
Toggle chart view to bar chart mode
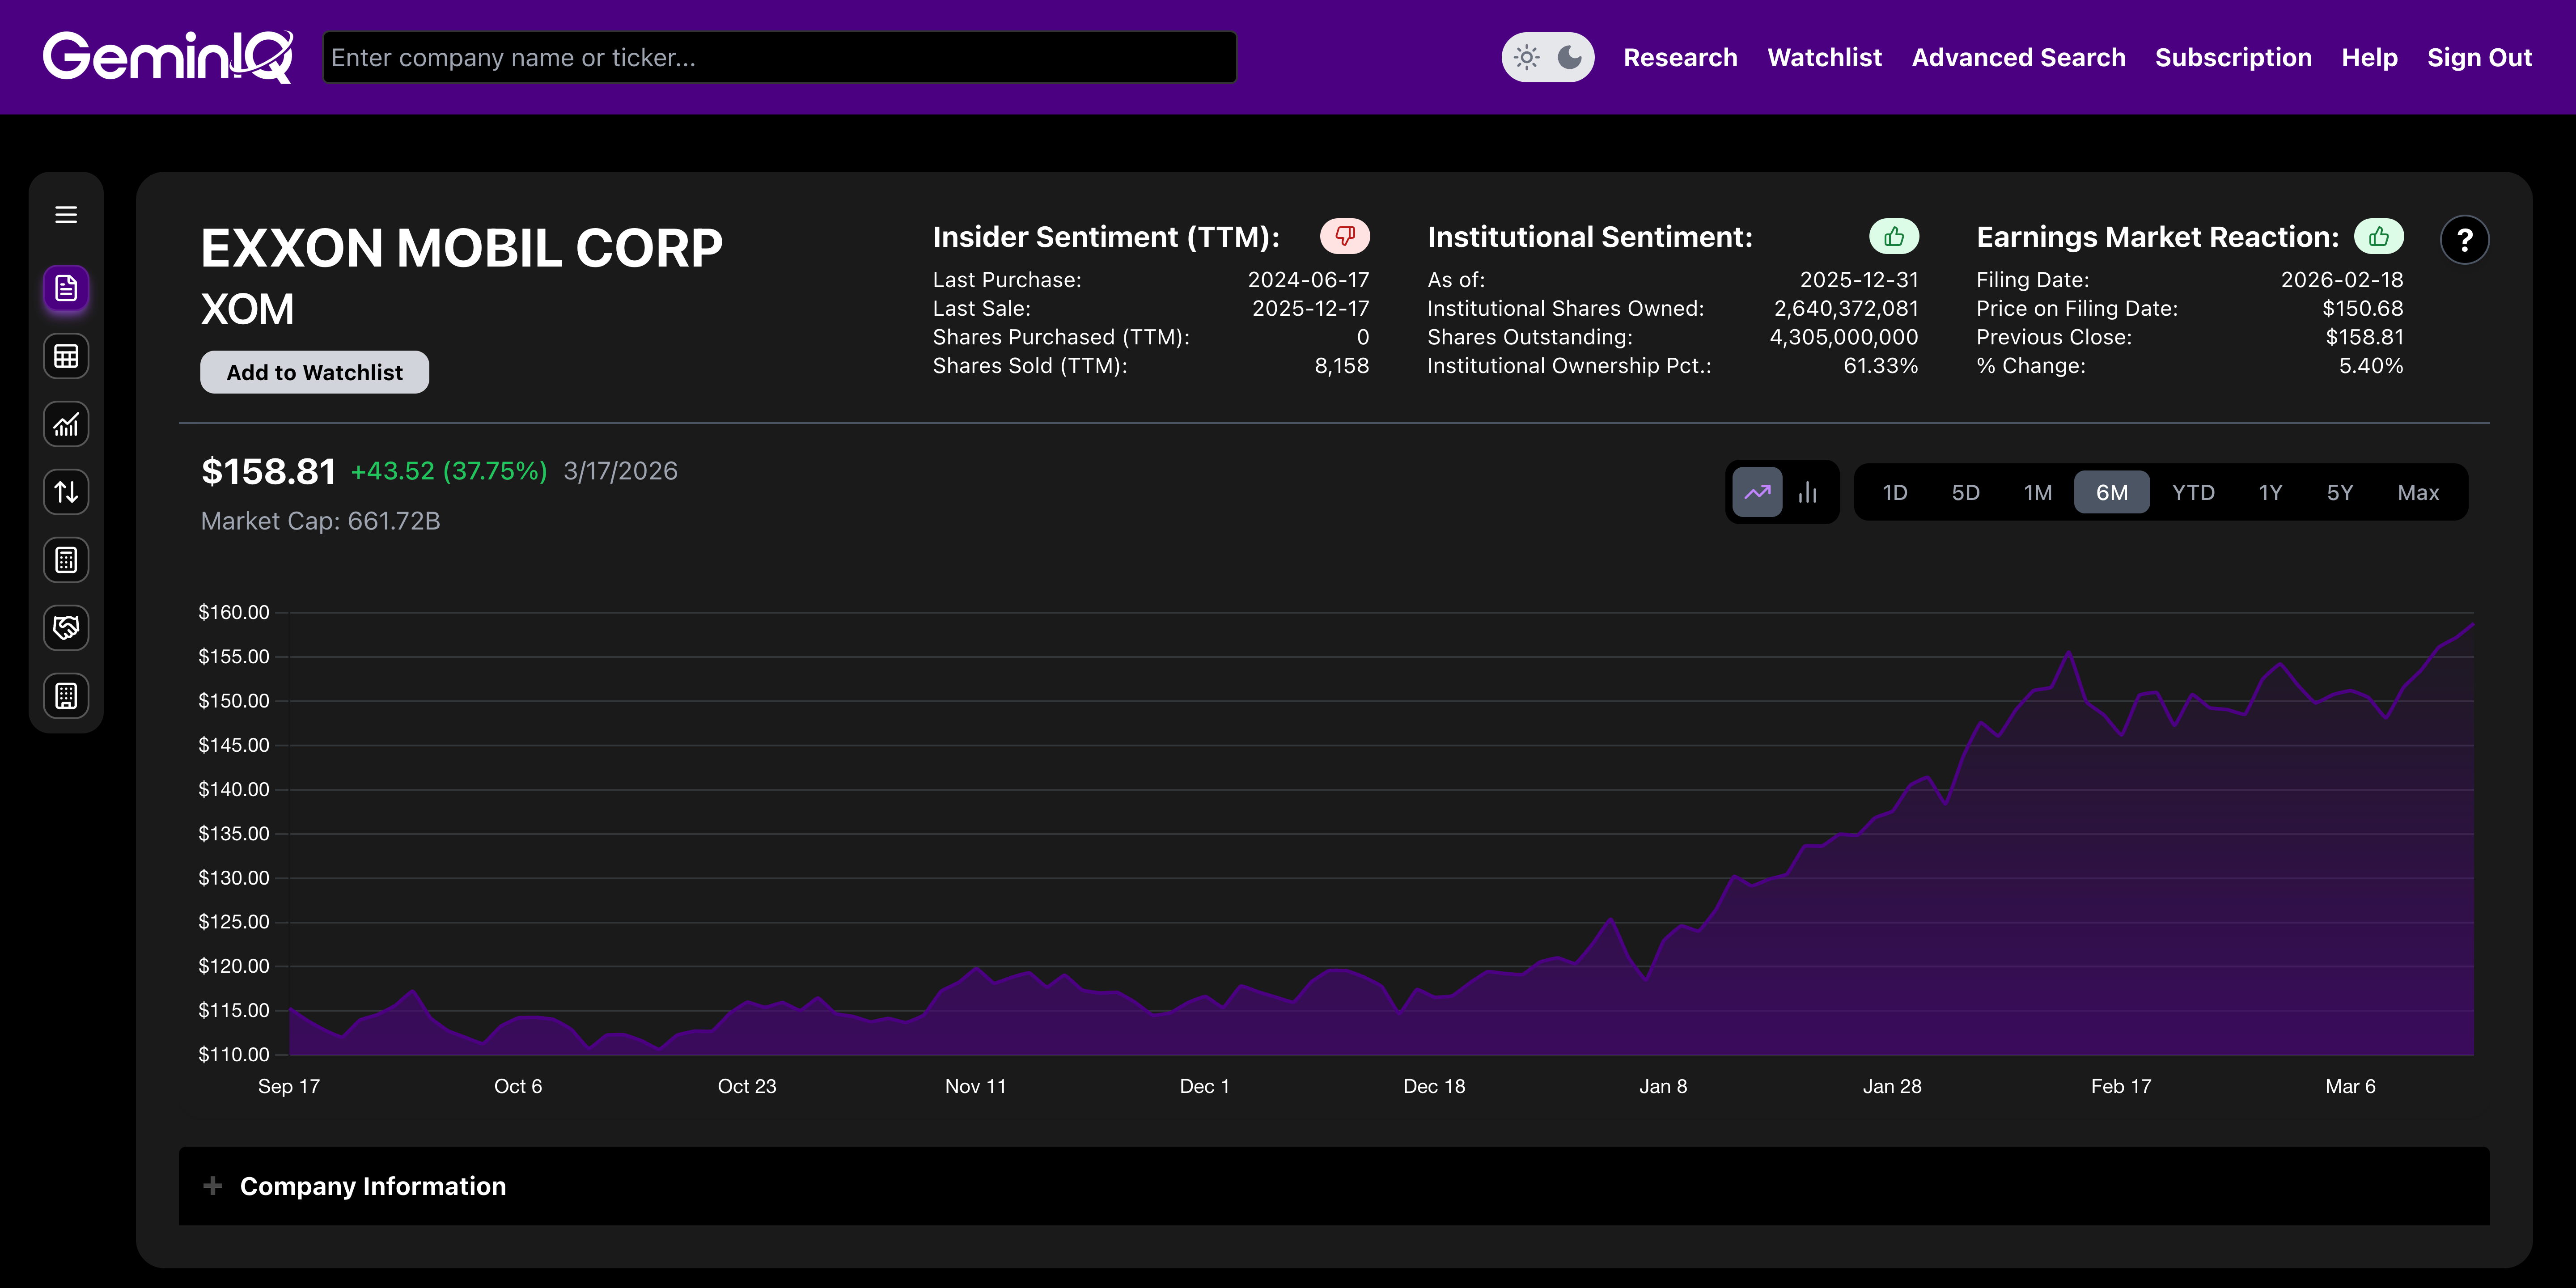point(1808,492)
